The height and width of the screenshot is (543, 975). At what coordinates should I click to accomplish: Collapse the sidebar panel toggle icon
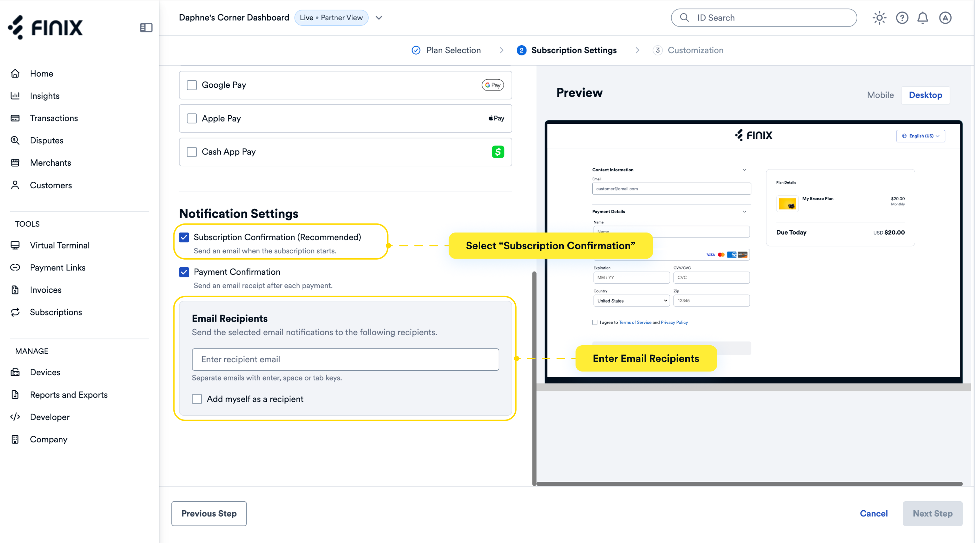(x=146, y=27)
